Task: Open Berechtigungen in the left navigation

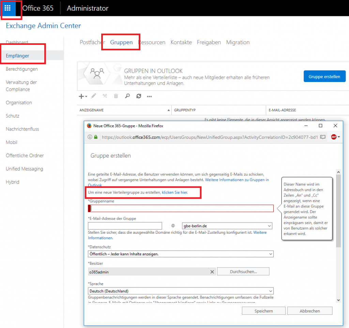Action: pos(22,69)
